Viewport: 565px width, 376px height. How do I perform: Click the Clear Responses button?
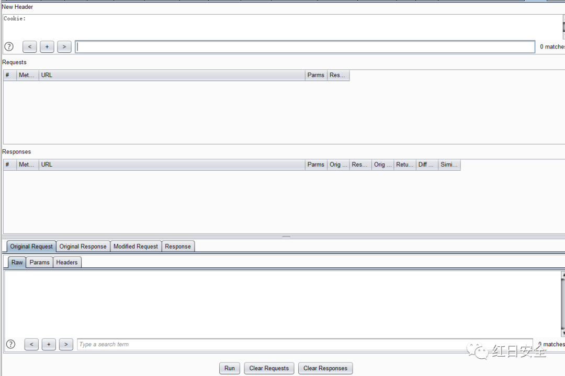pos(325,368)
